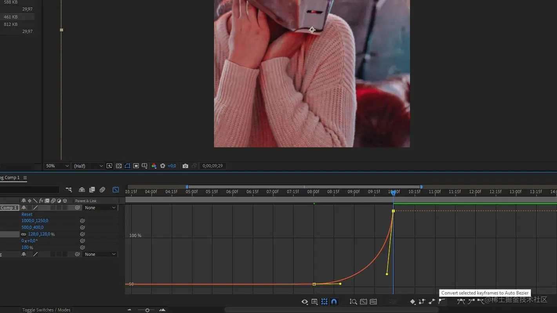Screen dimensions: 557x313
Task: Enable frame blending for the composition
Action: (x=92, y=190)
